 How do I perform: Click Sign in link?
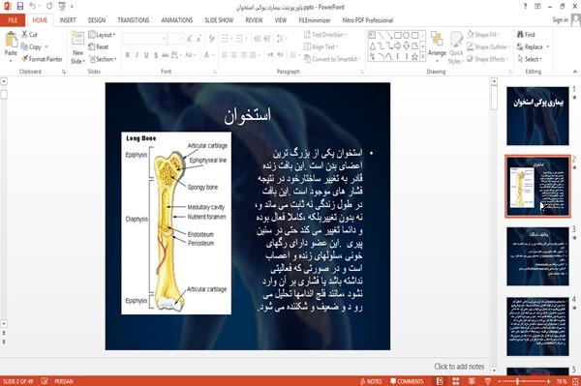click(x=560, y=20)
